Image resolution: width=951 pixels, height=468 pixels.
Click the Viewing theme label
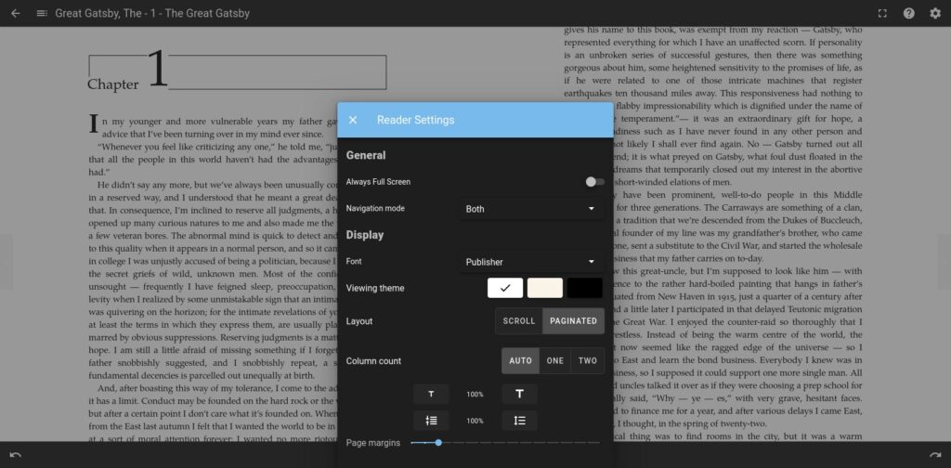(375, 288)
